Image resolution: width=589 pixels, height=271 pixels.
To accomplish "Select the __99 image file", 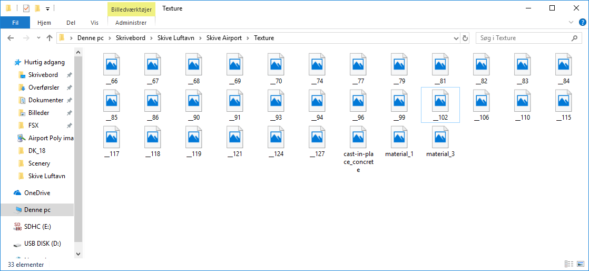I will [400, 105].
